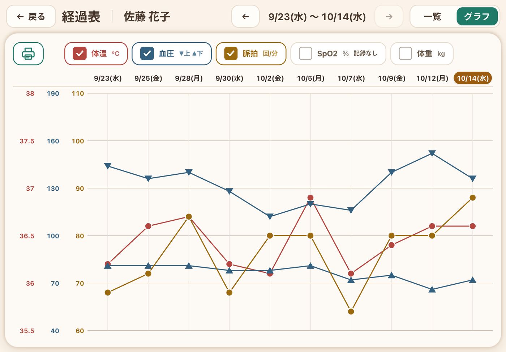Viewport: 506px width, 352px height.
Task: Click the 9/25(金) date column header
Action: click(x=148, y=78)
